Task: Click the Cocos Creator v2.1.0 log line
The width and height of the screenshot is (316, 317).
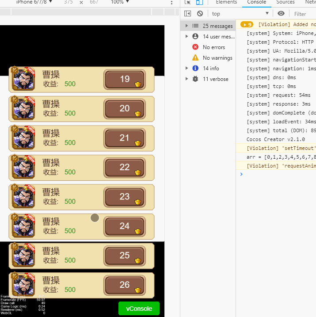Action: [276, 139]
